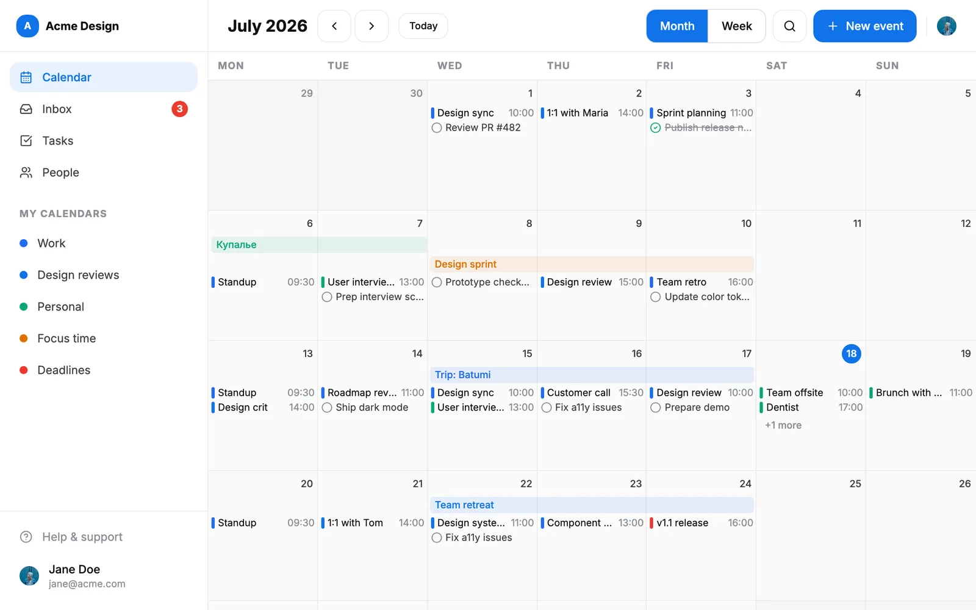Open the Team retreat event bar

[592, 505]
